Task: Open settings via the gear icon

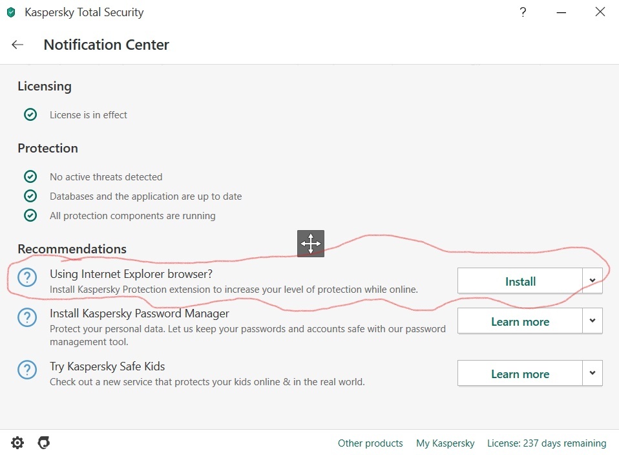Action: (x=17, y=443)
